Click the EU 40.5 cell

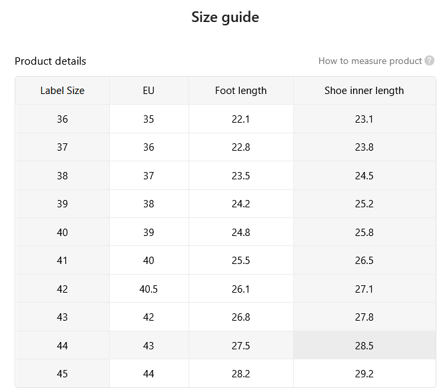tap(149, 289)
